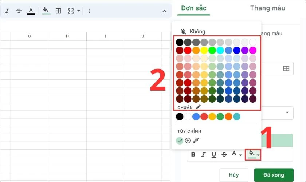Click the merge cells icon in the top toolbar

(71, 11)
